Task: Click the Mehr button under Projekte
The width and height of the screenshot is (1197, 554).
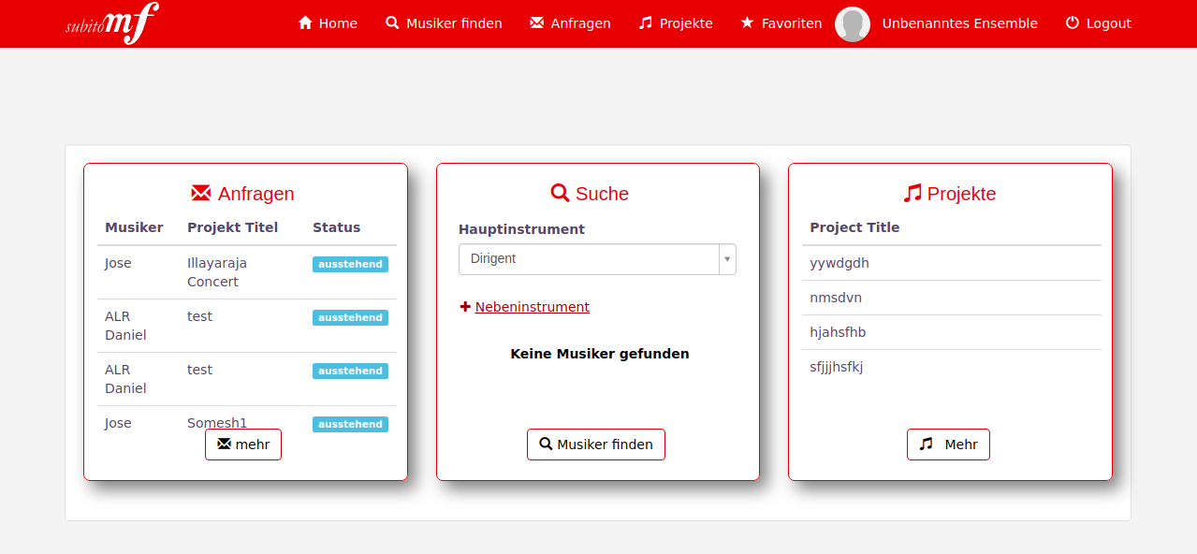Action: pos(948,445)
